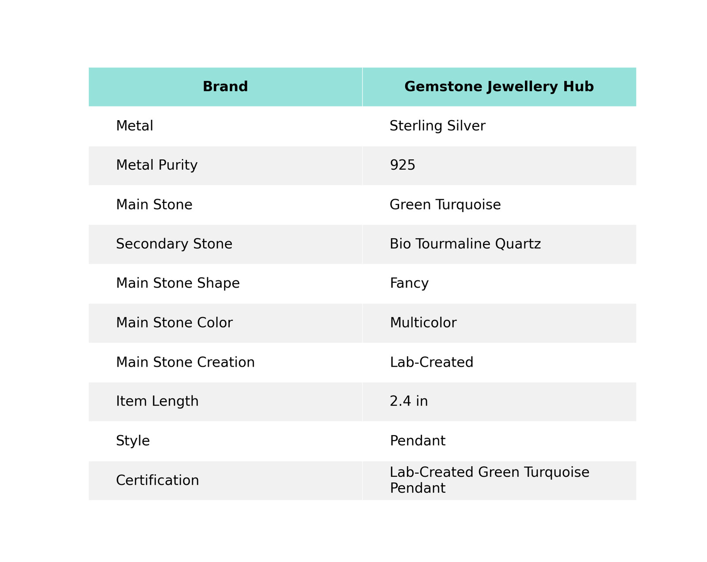Click the Brand header cell
Viewport: 707px width, 562px height.
(225, 87)
